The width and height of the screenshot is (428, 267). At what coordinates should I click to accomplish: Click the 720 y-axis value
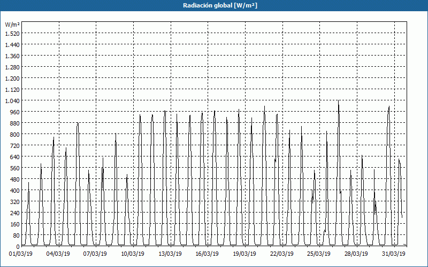click(x=15, y=146)
